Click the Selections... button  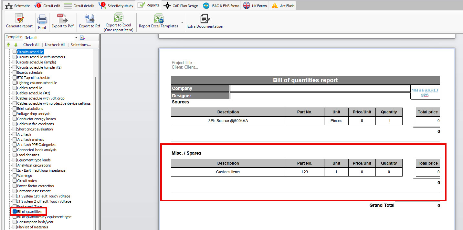click(80, 45)
